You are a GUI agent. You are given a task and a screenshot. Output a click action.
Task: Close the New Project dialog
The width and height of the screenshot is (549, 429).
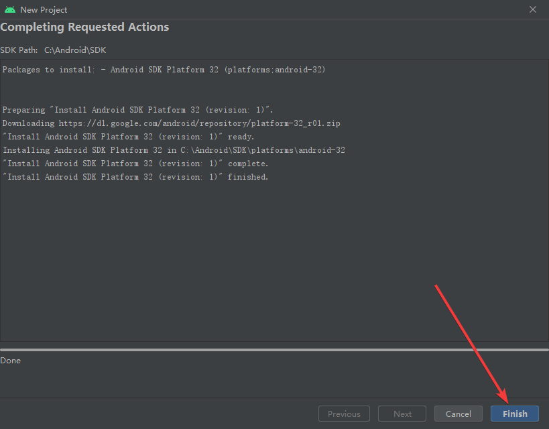coord(532,9)
